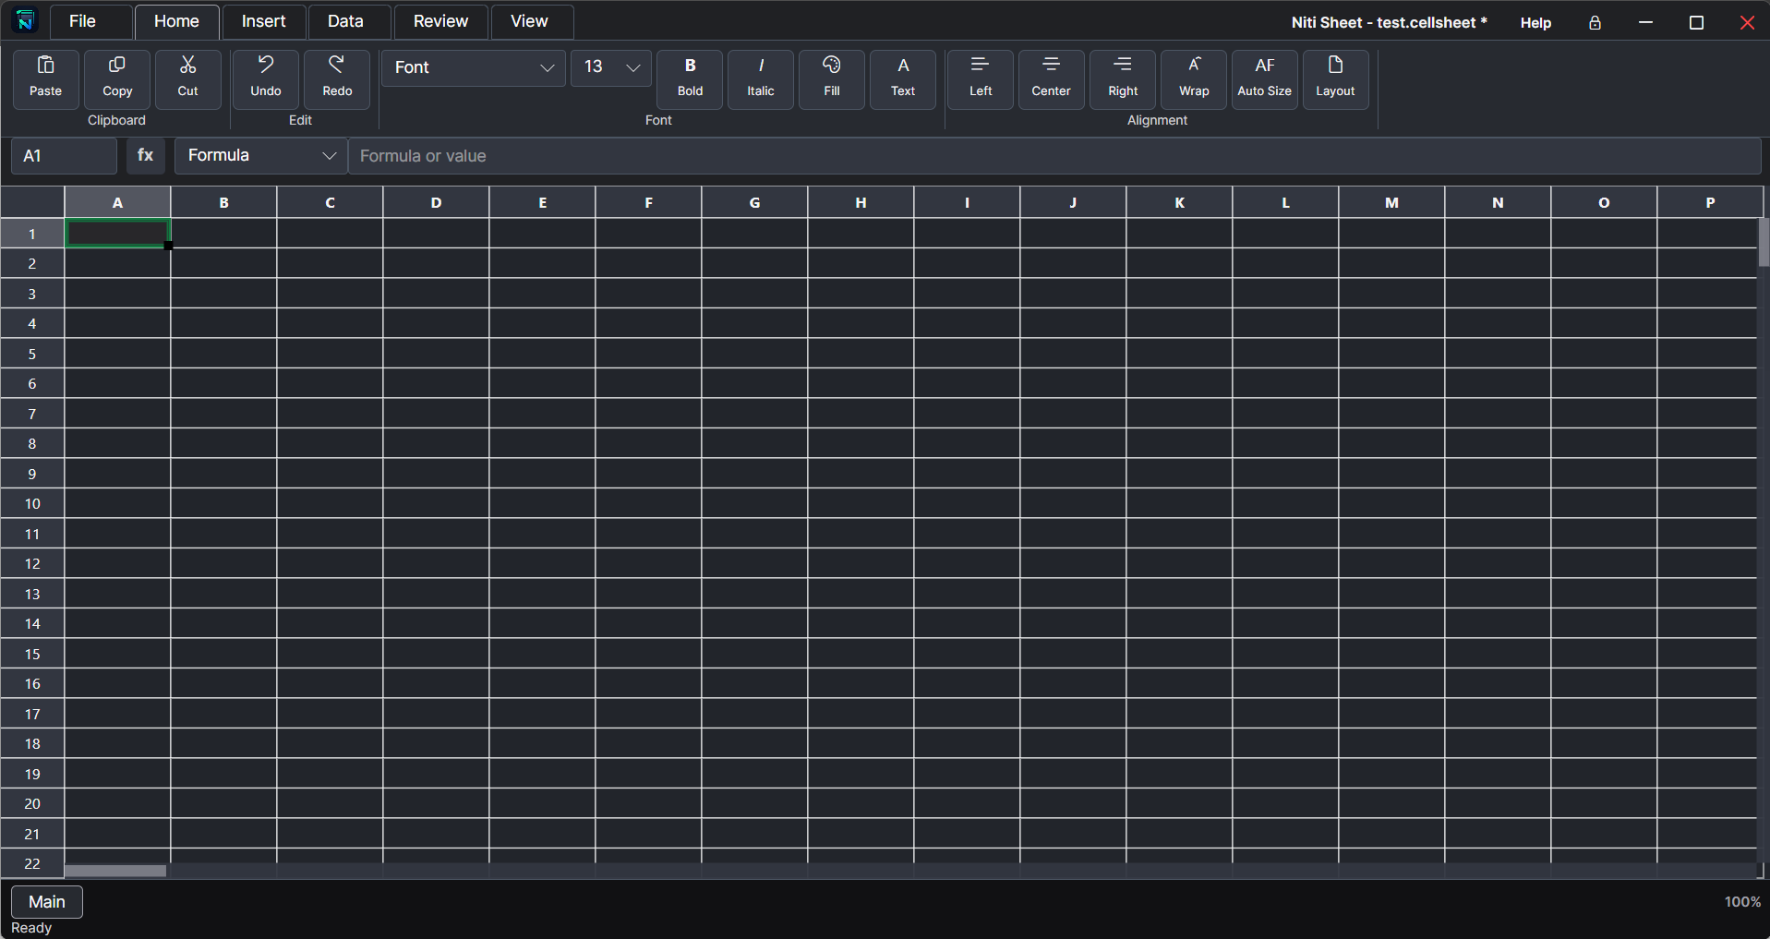This screenshot has height=939, width=1770.
Task: Switch to the Insert tab
Action: (264, 21)
